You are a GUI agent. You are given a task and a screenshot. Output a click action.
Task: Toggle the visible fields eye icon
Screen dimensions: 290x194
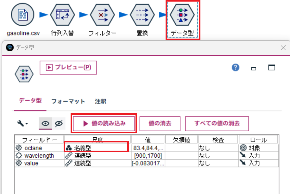(45, 123)
